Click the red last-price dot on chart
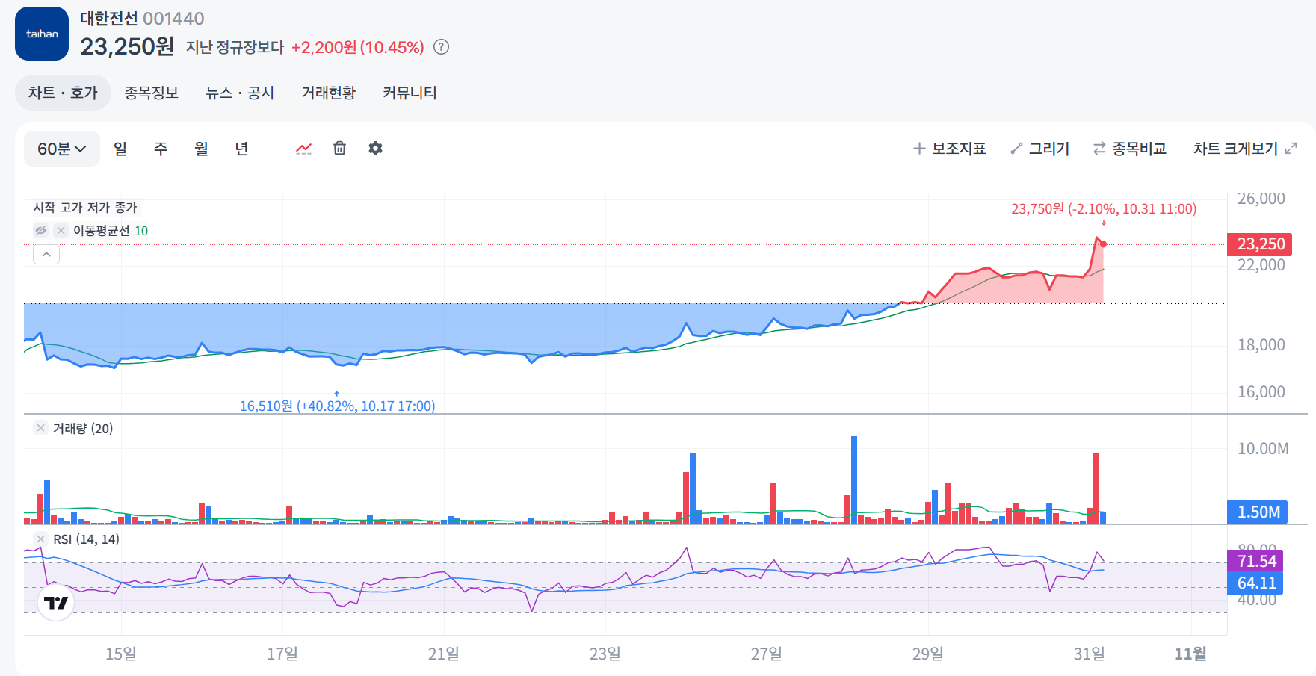The width and height of the screenshot is (1316, 676). pos(1103,244)
